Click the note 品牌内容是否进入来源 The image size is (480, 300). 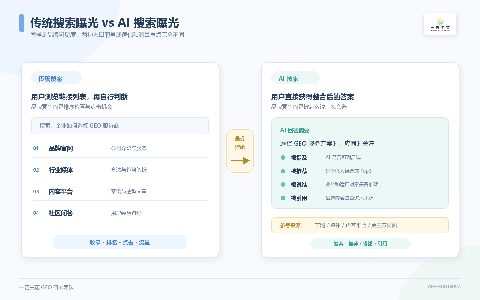point(349,198)
